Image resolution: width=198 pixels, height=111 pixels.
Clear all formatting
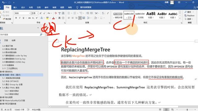[56, 13]
